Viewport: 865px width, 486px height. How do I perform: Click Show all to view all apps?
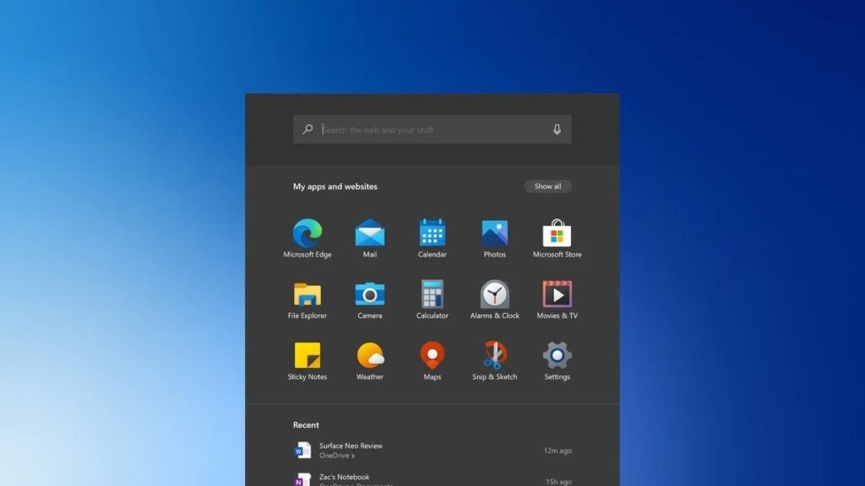click(x=547, y=186)
